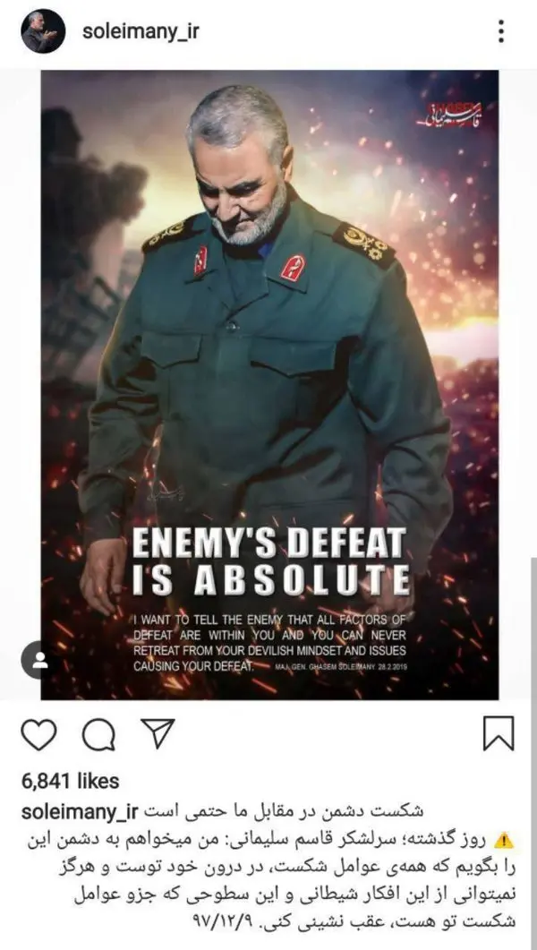
Task: Tap the poster image of the post
Action: [x=269, y=385]
